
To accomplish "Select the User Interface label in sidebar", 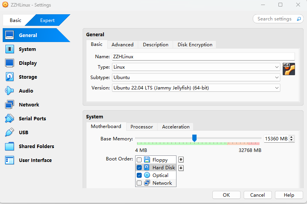I will coord(35,160).
